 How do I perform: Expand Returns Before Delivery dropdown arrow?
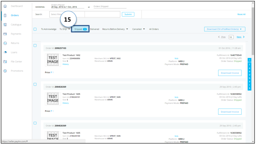[x=127, y=29]
